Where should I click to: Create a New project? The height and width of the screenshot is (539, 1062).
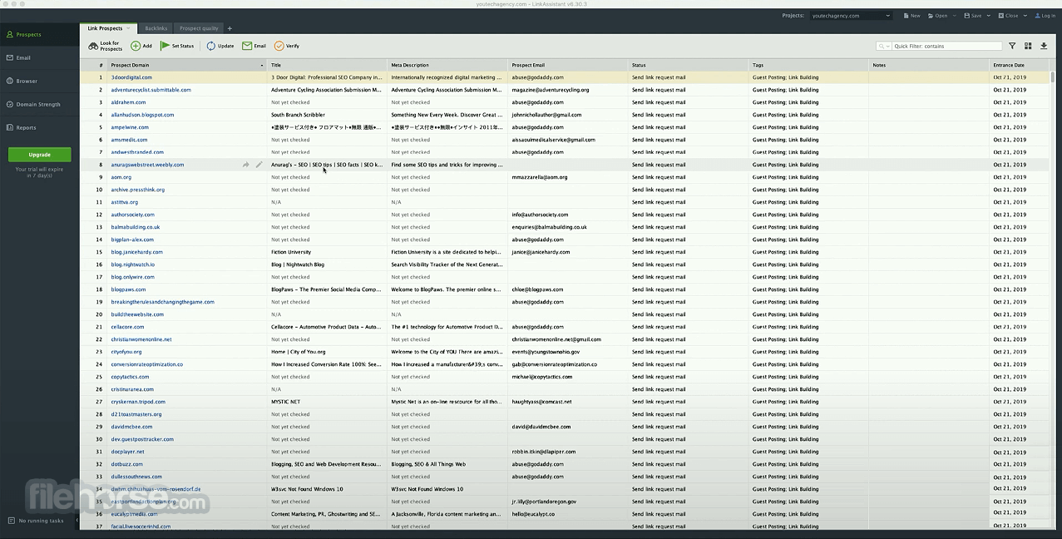pyautogui.click(x=911, y=16)
